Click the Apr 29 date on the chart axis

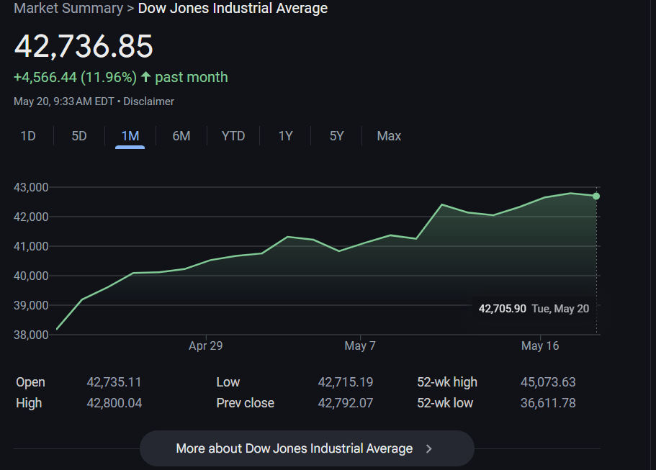pos(206,346)
